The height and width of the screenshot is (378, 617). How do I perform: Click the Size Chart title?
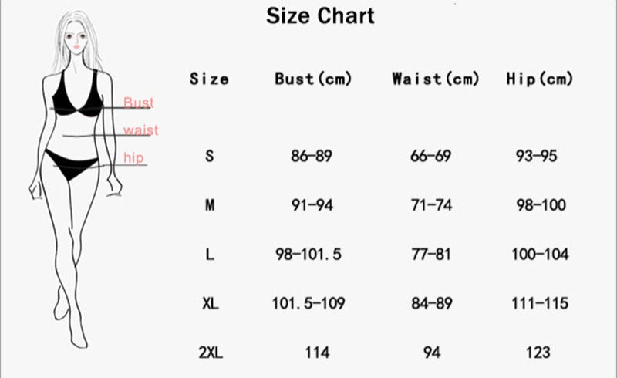(320, 15)
